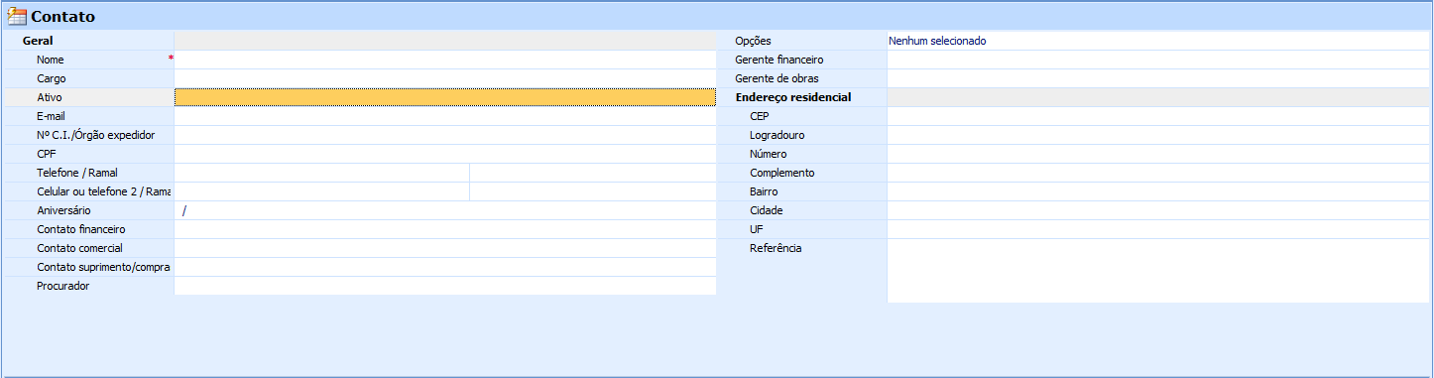Open the Gerente de obras selector
1434x378 pixels.
[1158, 78]
